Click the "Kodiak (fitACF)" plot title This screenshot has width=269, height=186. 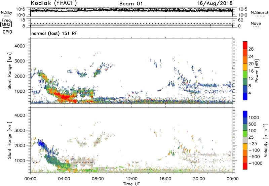tap(54, 3)
